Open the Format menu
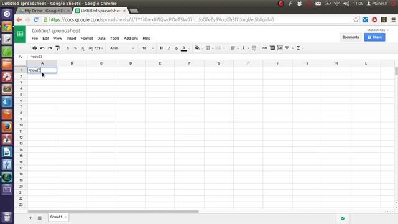This screenshot has width=398, height=224. 86,39
